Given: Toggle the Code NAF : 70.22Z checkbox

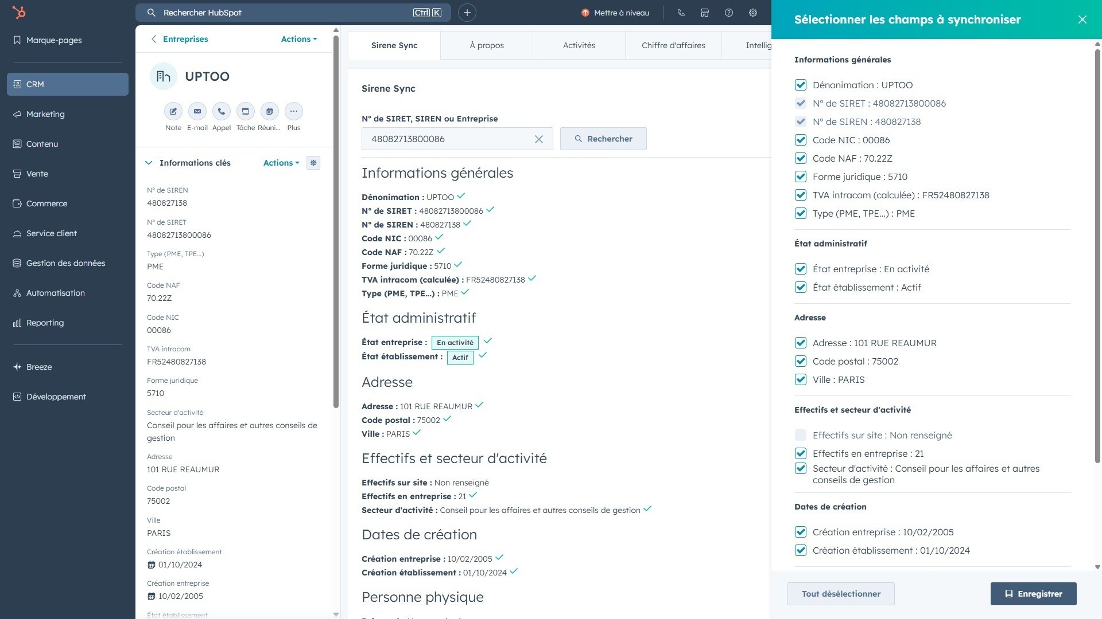Looking at the screenshot, I should tap(801, 158).
